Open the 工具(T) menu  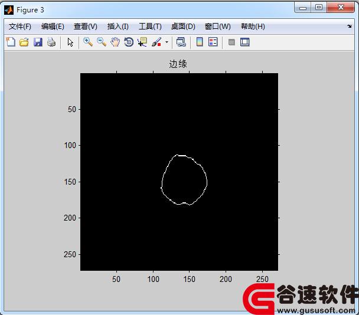tap(150, 27)
